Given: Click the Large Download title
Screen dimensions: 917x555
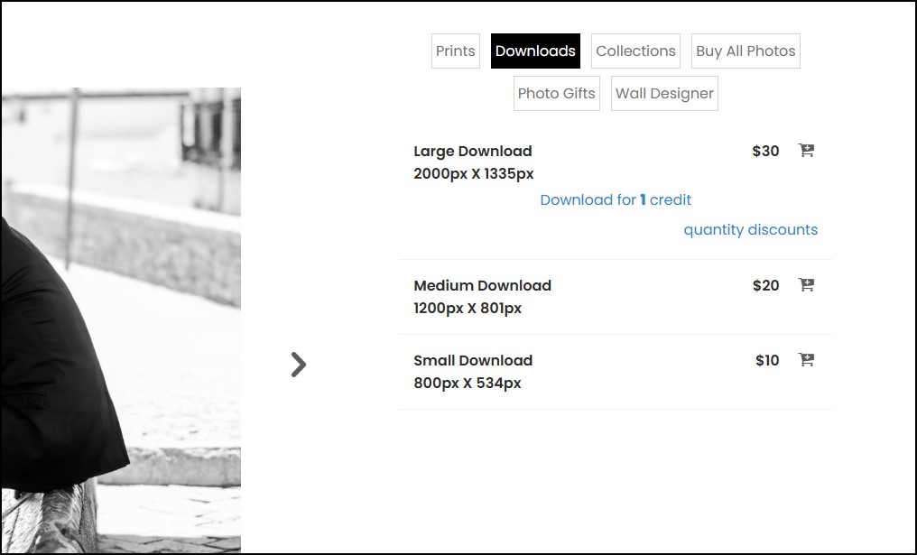Looking at the screenshot, I should 473,151.
